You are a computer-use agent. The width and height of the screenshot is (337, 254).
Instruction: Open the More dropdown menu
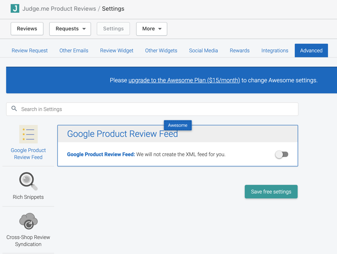tap(152, 29)
